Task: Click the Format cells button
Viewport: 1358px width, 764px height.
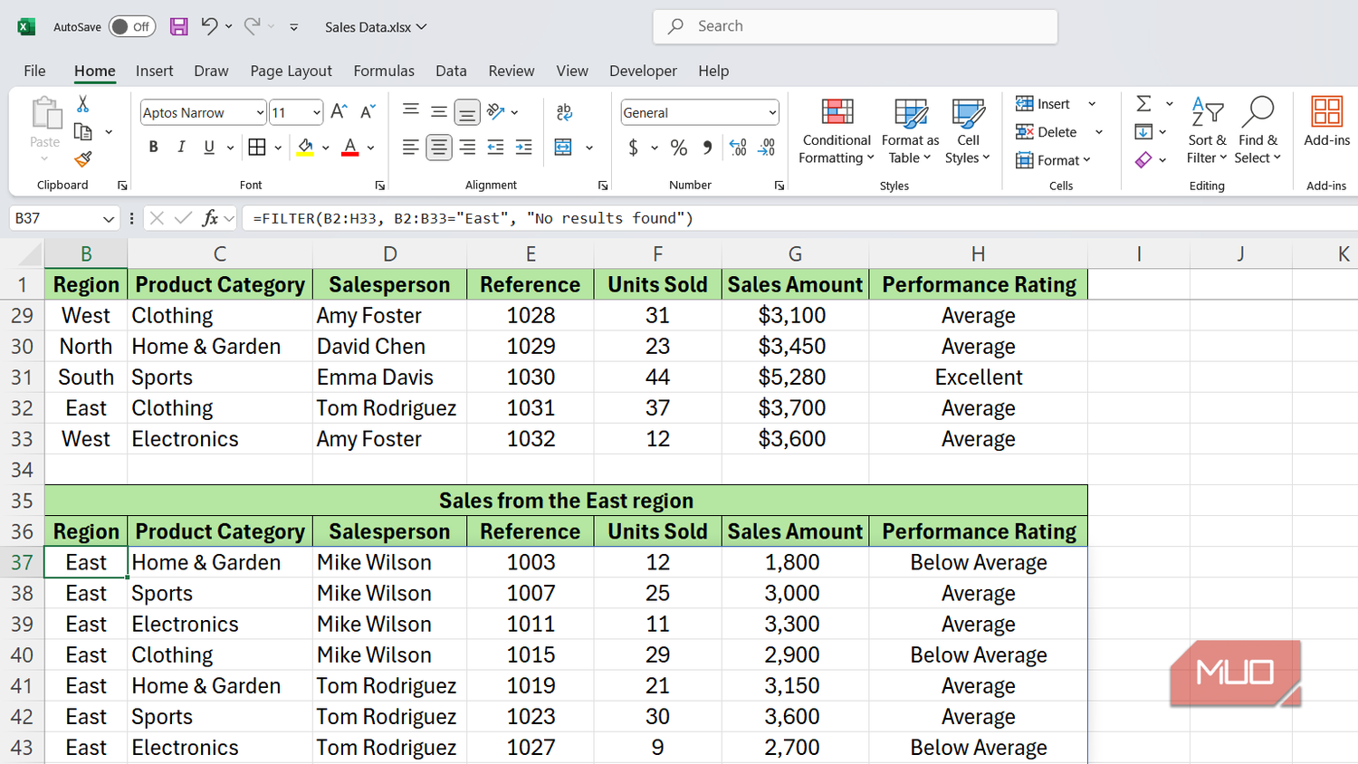Action: [x=1053, y=160]
